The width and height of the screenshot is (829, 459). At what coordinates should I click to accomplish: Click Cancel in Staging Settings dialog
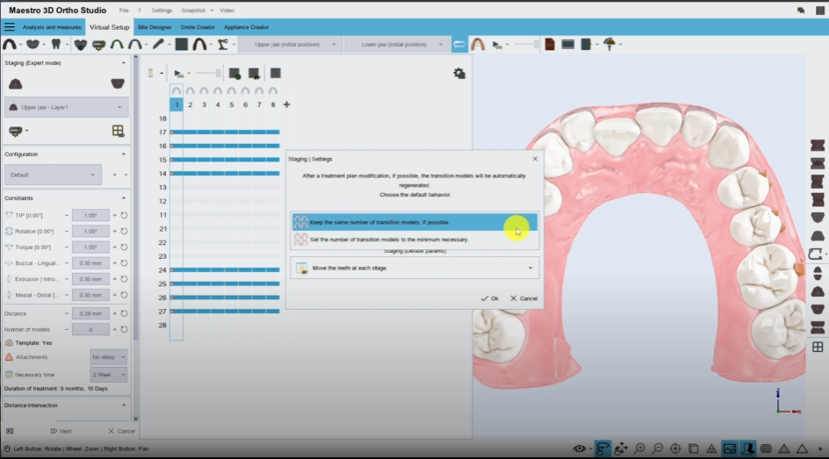click(x=523, y=298)
